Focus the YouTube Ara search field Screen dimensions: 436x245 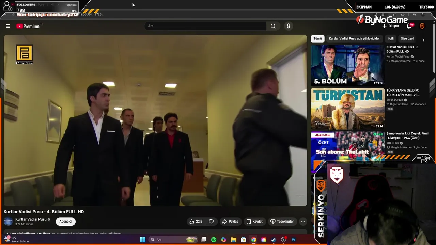click(205, 26)
